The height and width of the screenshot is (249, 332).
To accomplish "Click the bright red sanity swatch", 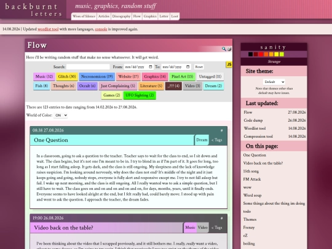I will [x=261, y=55].
